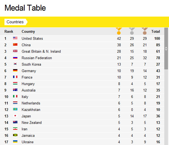Click the Jamaica flag icon

[x=15, y=135]
